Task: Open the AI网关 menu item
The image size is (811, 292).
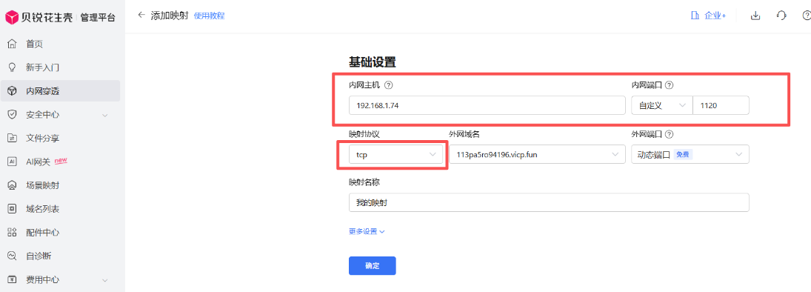Action: click(61, 162)
